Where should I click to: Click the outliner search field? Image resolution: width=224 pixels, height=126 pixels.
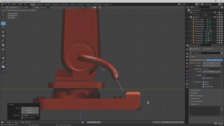pos(203,7)
